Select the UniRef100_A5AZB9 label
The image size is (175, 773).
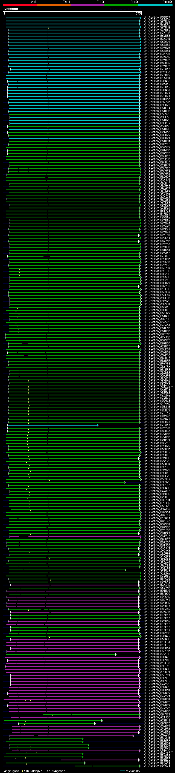coord(157,609)
